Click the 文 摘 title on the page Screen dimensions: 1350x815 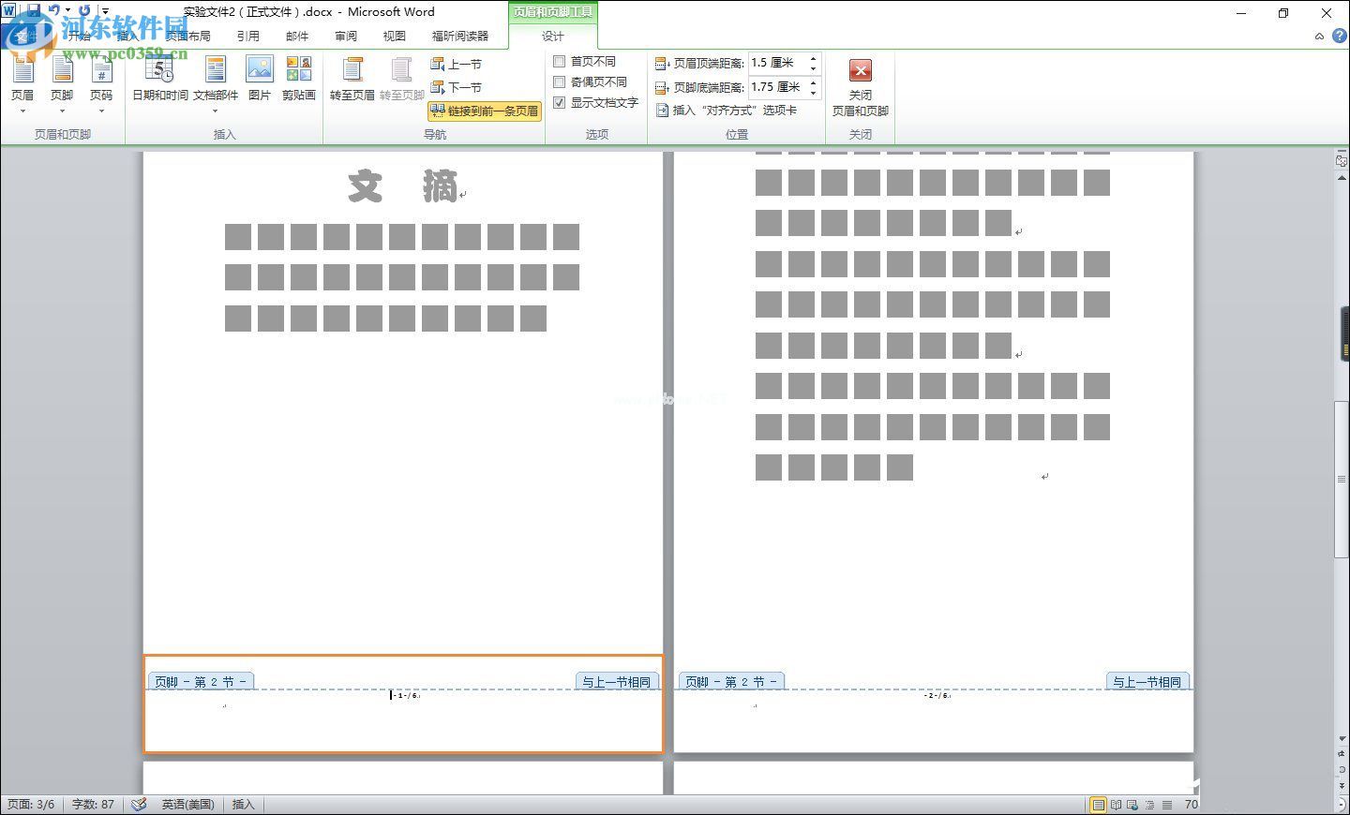403,186
